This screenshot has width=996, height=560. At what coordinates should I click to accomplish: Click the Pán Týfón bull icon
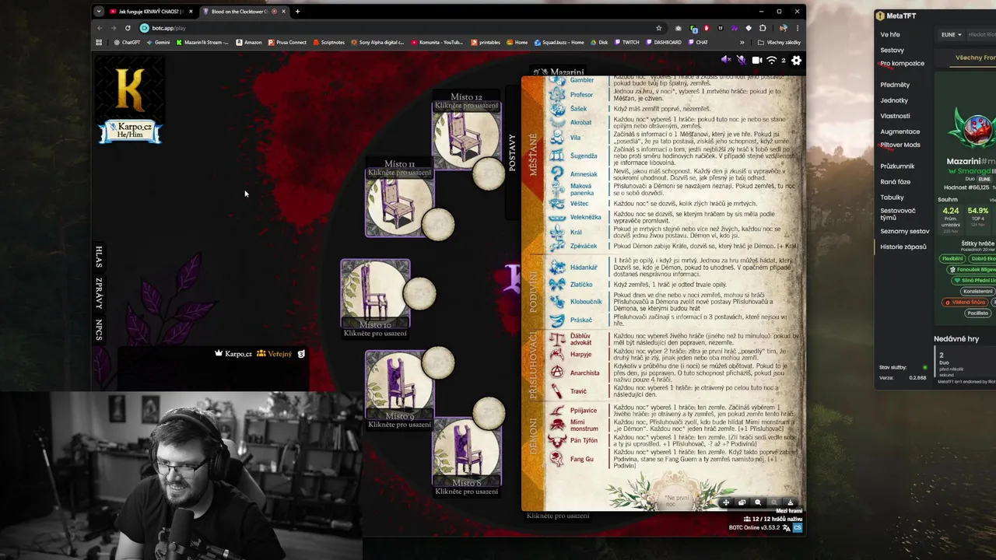pos(557,440)
